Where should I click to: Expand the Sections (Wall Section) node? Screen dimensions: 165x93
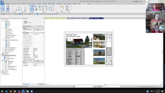tap(3, 49)
